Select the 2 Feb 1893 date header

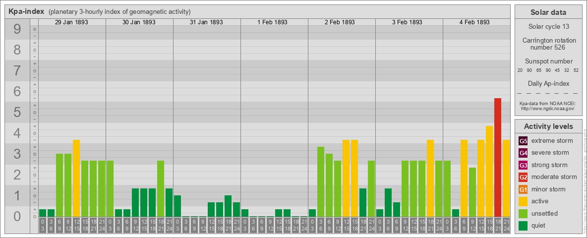[x=340, y=22]
